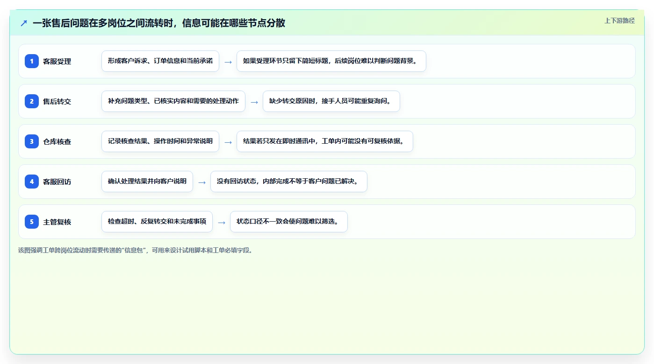The height and width of the screenshot is (364, 654).
Task: Click the note 没有回访状态，内部完成不等于客户问题已解决
Action: click(x=289, y=182)
